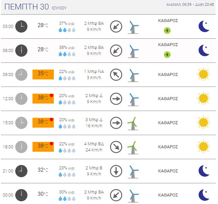This screenshot has width=218, height=204.
Task: Click the clock icon for 00:00
Action: 21,195
